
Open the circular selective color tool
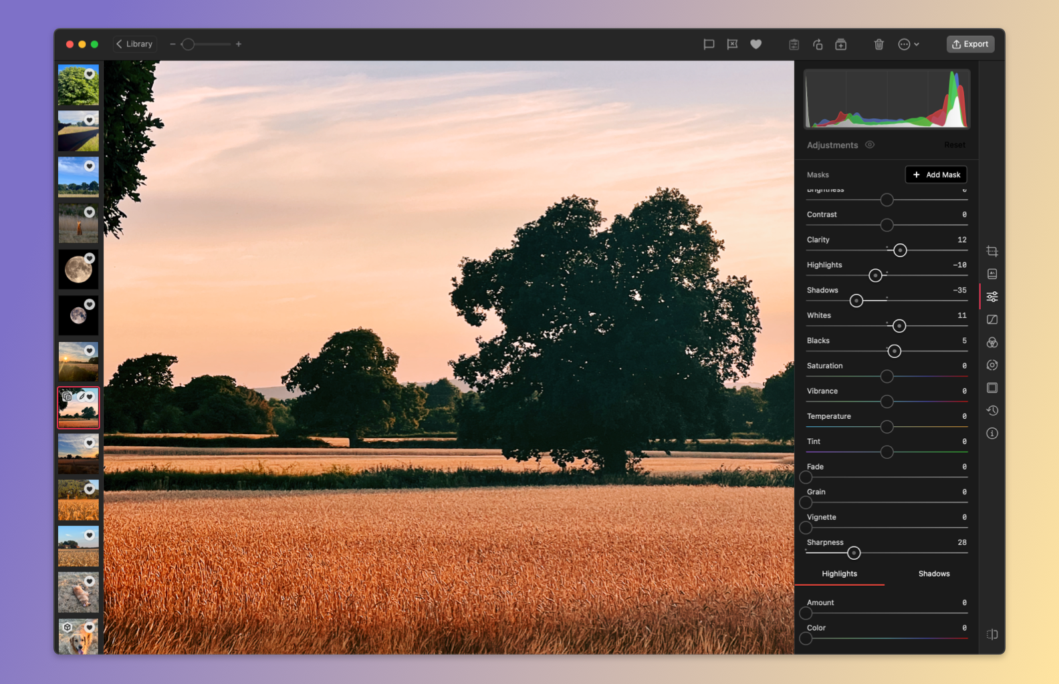point(992,365)
